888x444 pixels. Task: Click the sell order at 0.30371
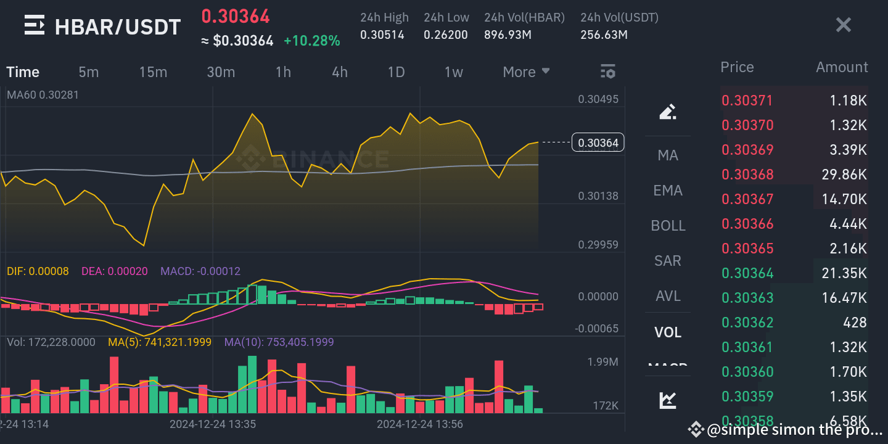[747, 100]
